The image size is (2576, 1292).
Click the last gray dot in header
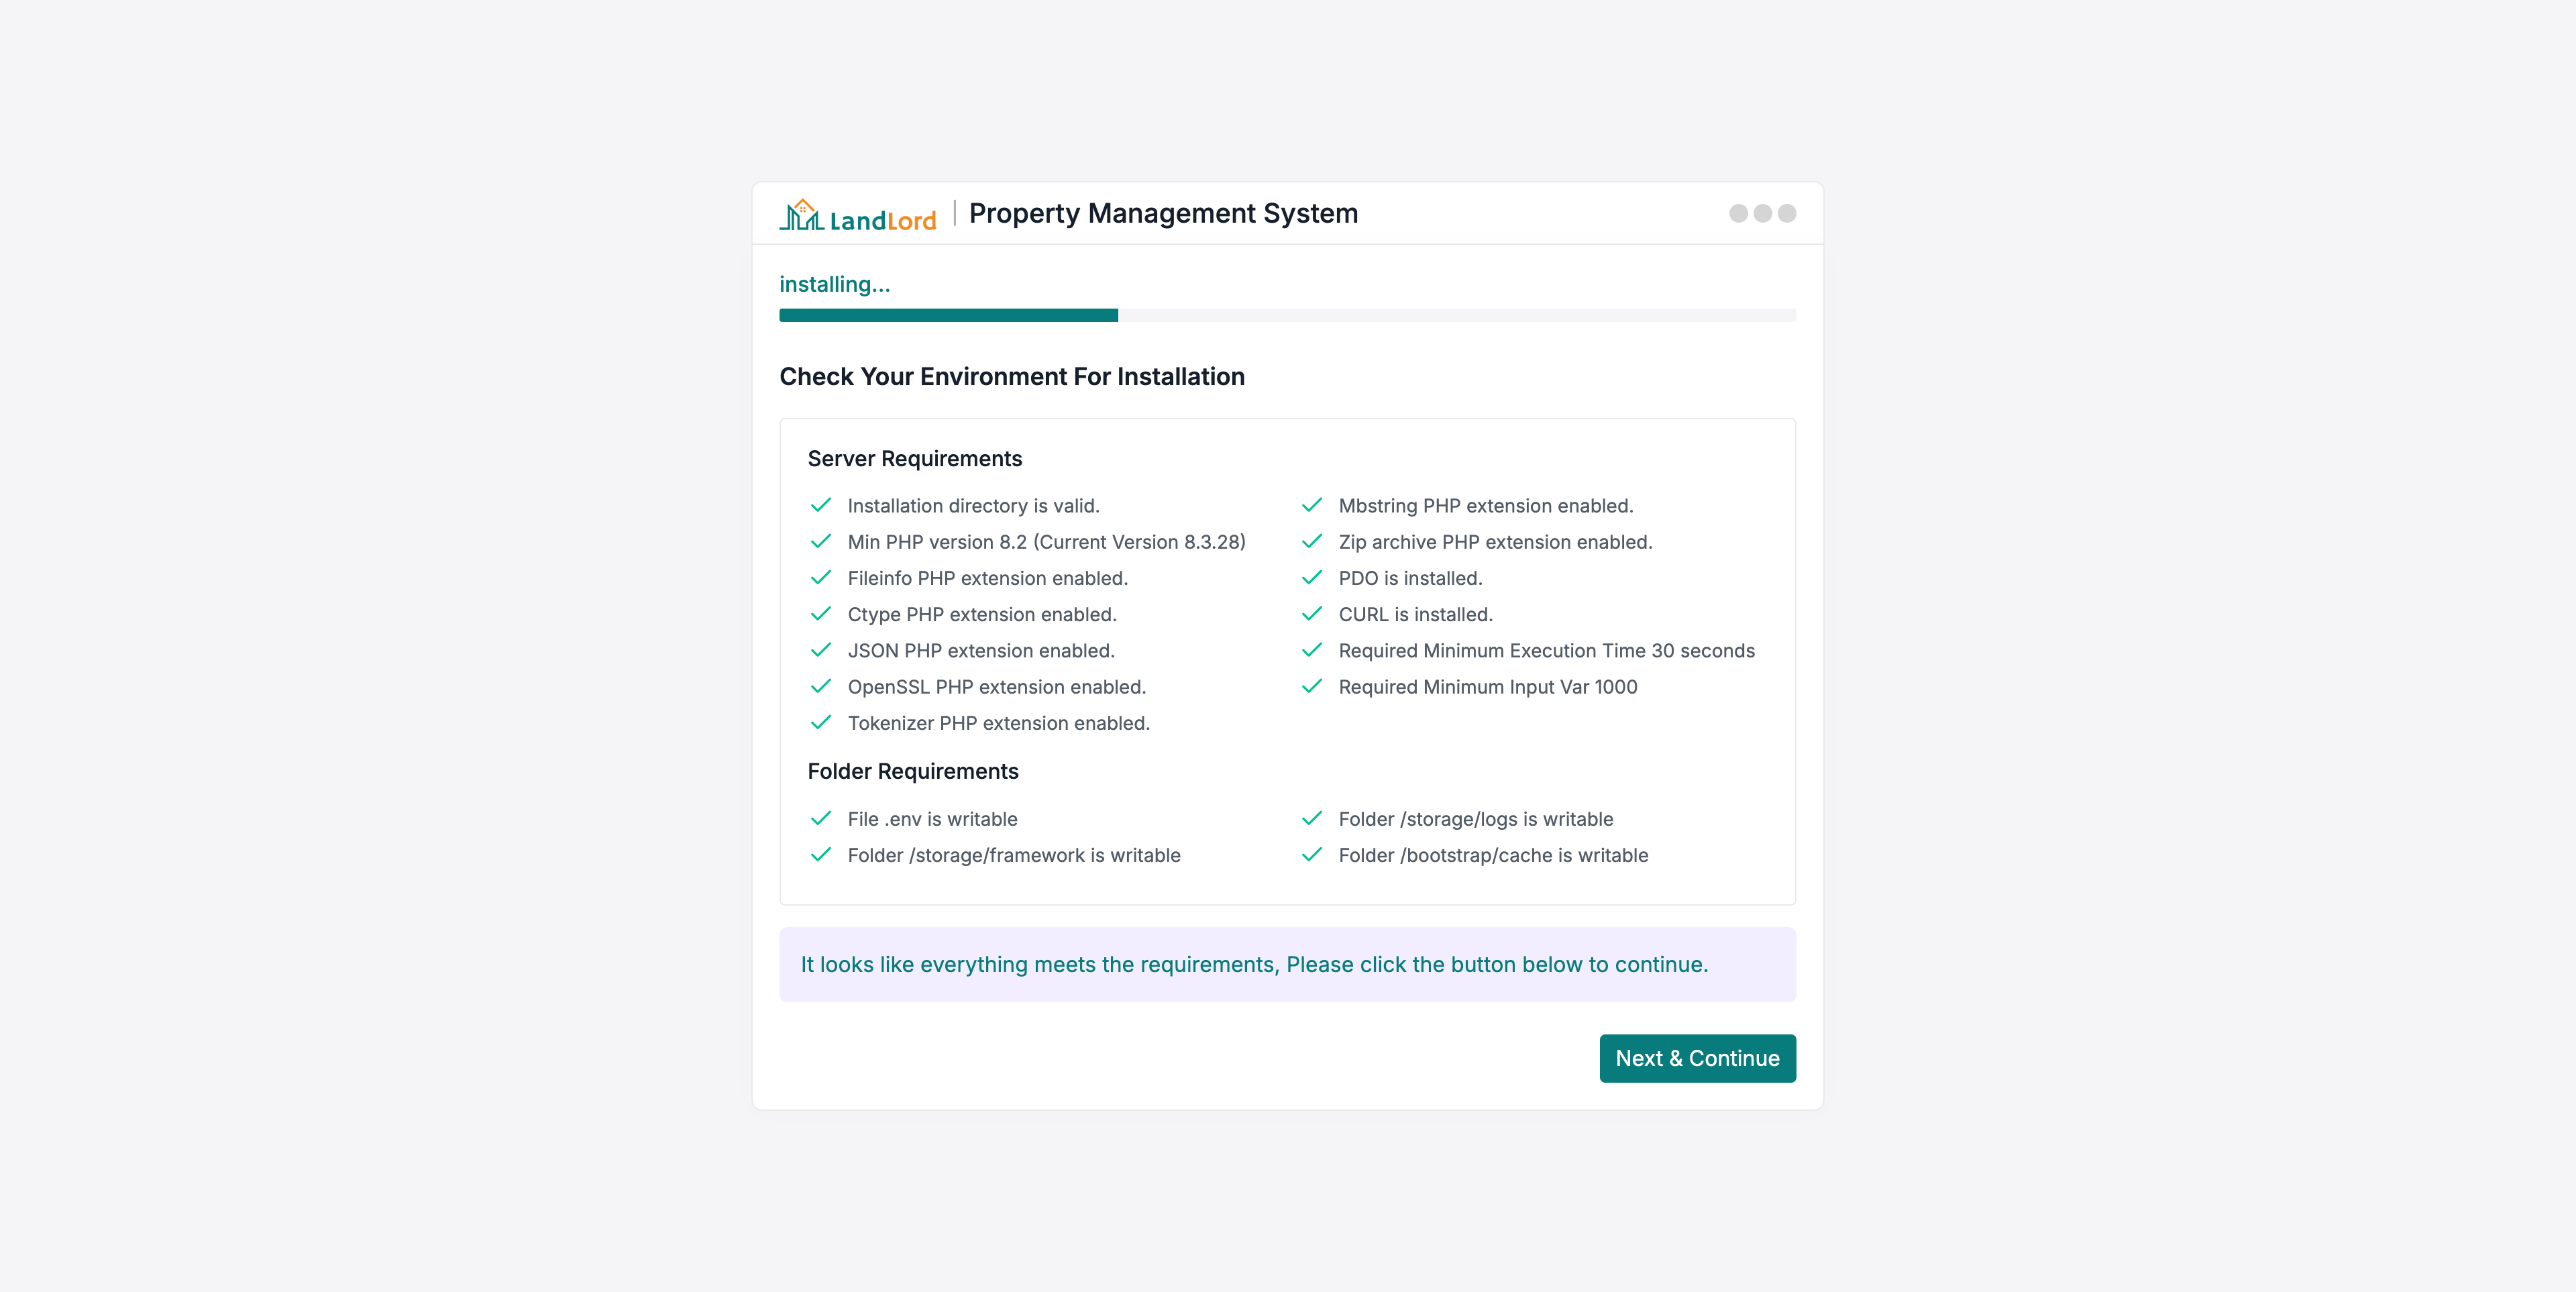pyautogui.click(x=1787, y=213)
